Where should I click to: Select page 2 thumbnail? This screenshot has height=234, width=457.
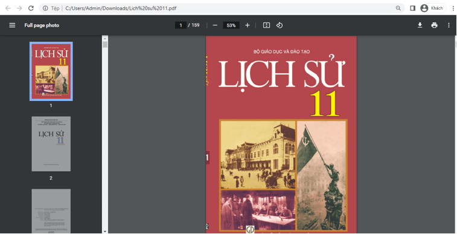(x=51, y=144)
